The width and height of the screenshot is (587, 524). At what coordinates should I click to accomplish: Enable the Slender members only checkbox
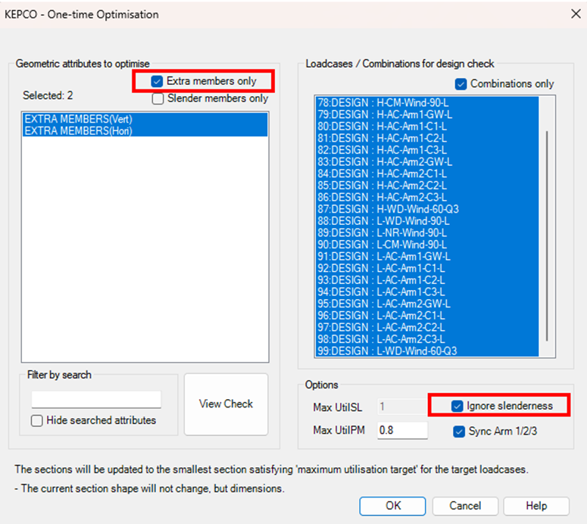158,98
